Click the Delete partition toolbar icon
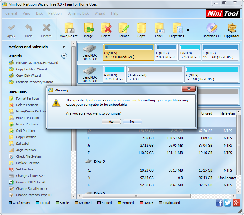The width and height of the screenshot is (244, 215). pos(106,28)
